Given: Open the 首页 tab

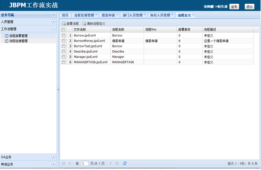Looking at the screenshot, I should (x=65, y=15).
